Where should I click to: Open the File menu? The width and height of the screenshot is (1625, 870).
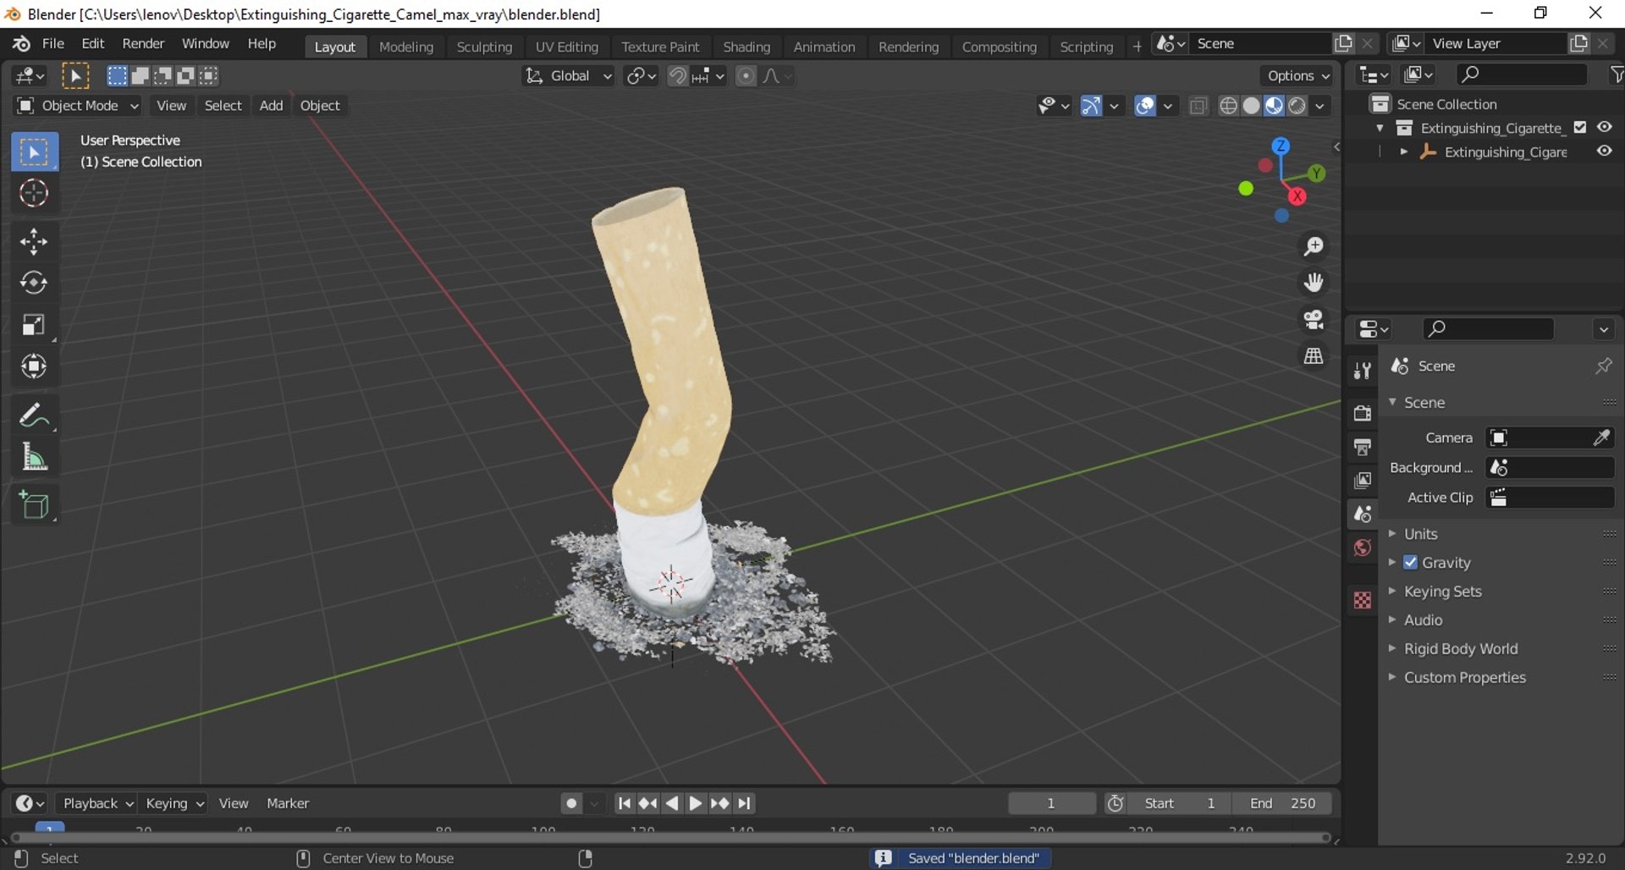click(x=53, y=44)
